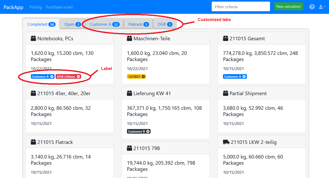
Task: Remove the Customer B label from Lieferung KW 41
Action: coord(148,131)
